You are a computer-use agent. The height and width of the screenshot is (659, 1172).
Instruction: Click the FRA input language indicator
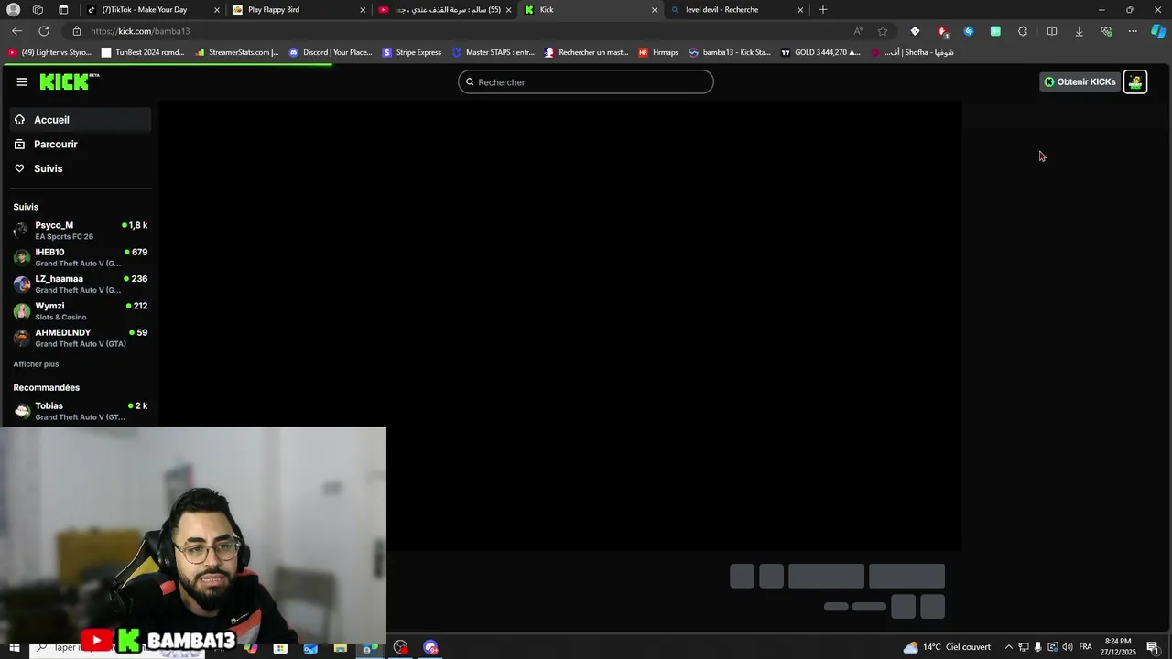tap(1085, 647)
